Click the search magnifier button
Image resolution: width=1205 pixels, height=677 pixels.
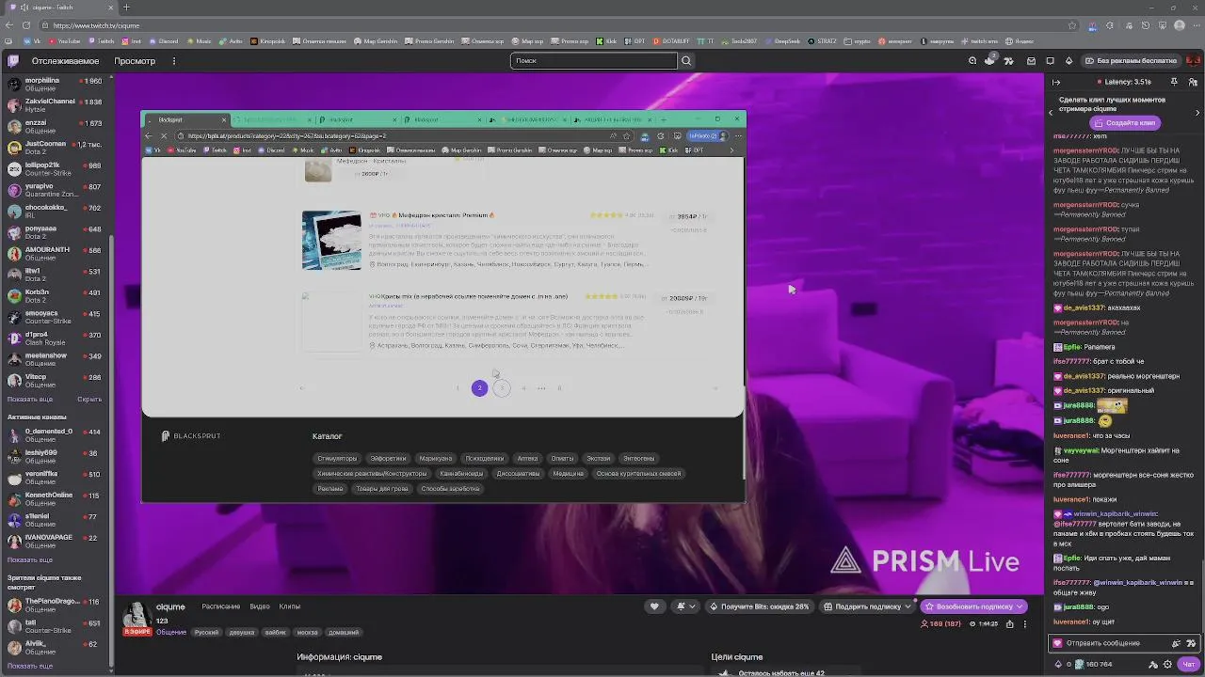(686, 61)
